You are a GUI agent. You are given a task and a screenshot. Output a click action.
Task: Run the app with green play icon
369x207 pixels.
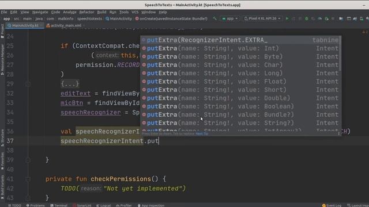pos(287,18)
